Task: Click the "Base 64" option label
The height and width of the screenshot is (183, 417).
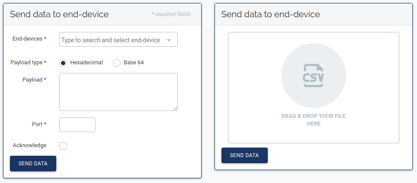Action: tap(134, 63)
